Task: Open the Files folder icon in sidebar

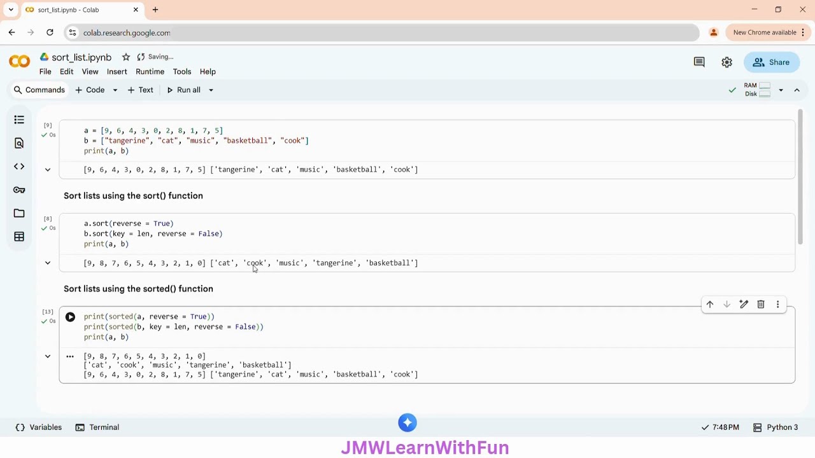Action: [x=19, y=213]
